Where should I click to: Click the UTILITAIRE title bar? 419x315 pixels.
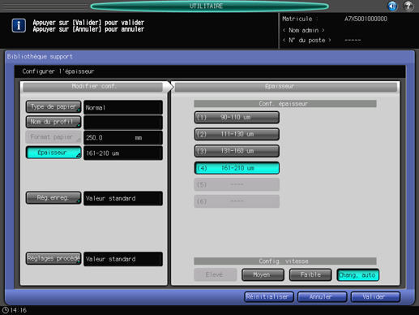coord(209,6)
